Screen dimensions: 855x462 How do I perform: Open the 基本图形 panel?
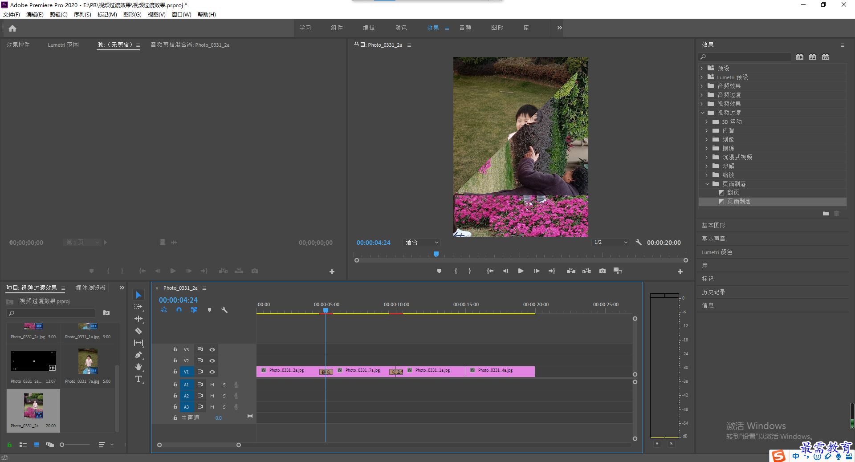[x=713, y=226]
